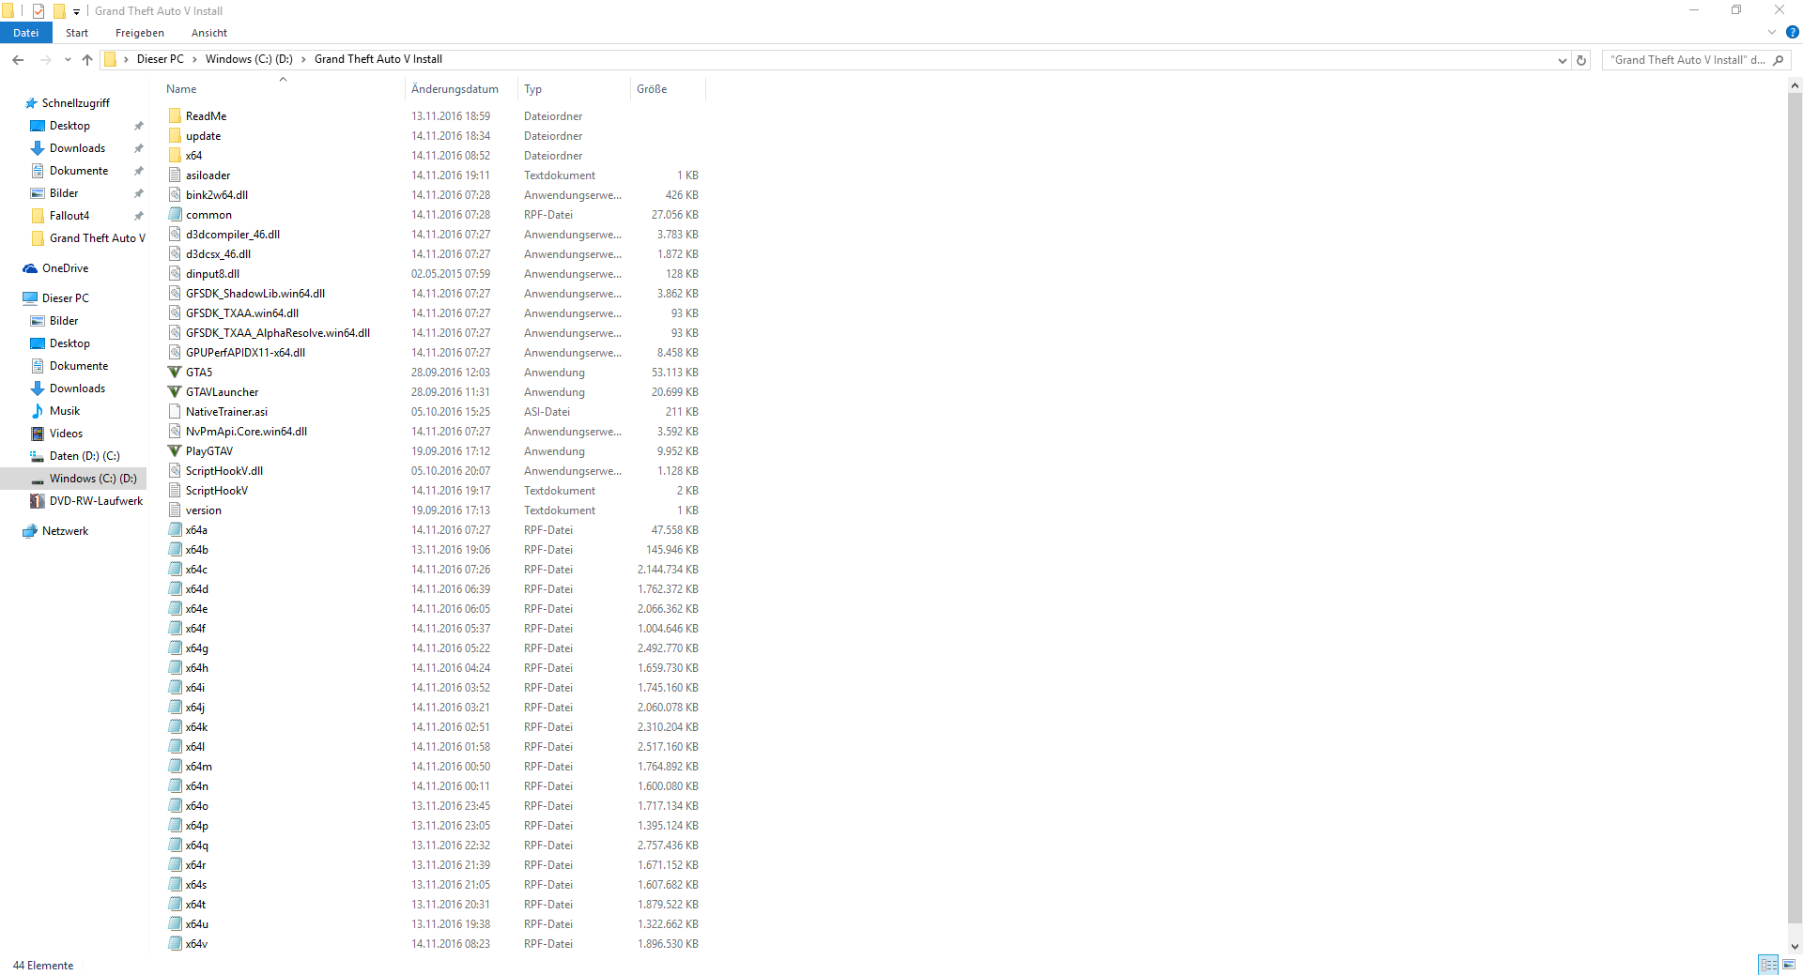Select the DVD-RW-Laufwerk drive
1803x975 pixels.
pyautogui.click(x=94, y=501)
